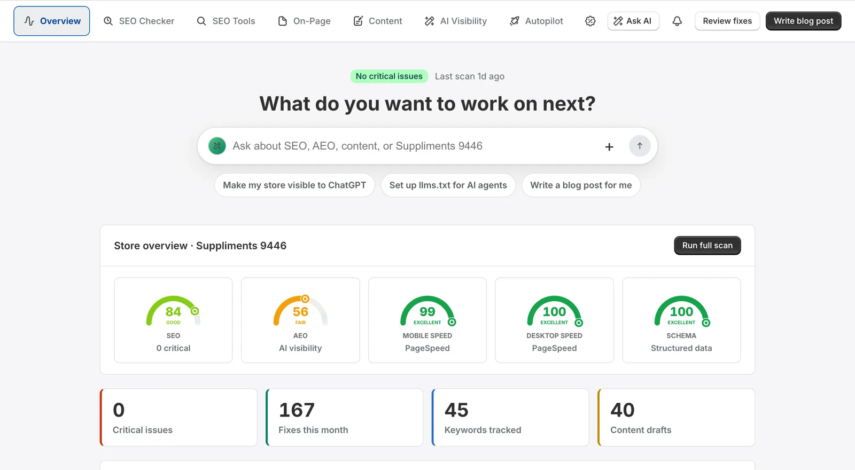This screenshot has height=470, width=855.
Task: Click the Review fixes button
Action: pyautogui.click(x=727, y=21)
